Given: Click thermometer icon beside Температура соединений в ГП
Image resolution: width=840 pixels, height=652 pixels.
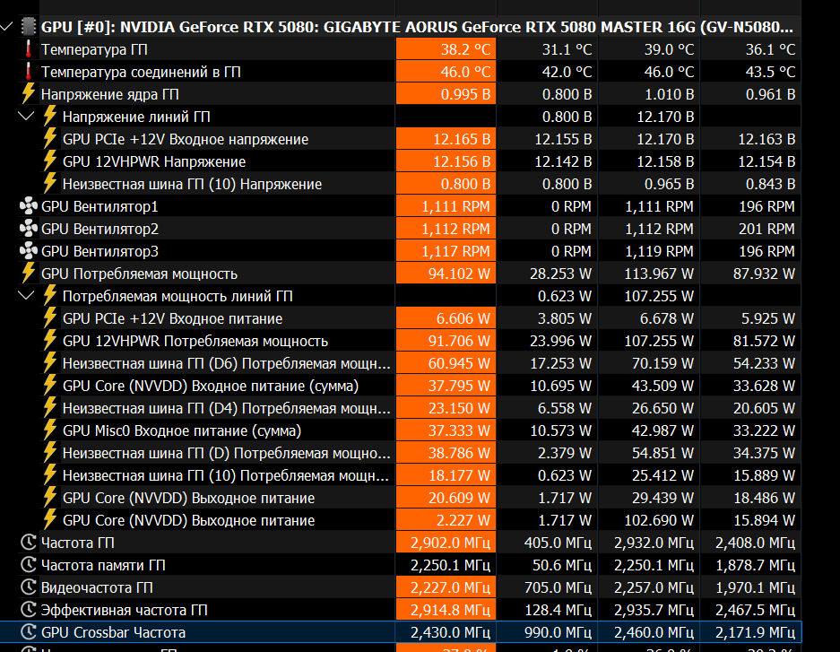Looking at the screenshot, I should coord(29,71).
